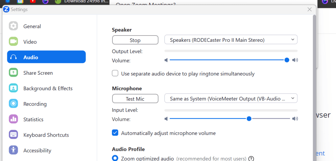Select Zoom optimized audio radio button
336x161 pixels.
point(115,158)
